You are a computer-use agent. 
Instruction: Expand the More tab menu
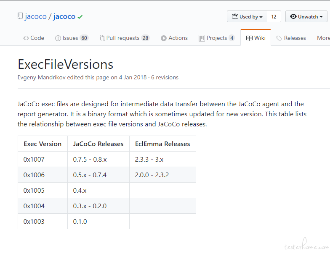[323, 38]
